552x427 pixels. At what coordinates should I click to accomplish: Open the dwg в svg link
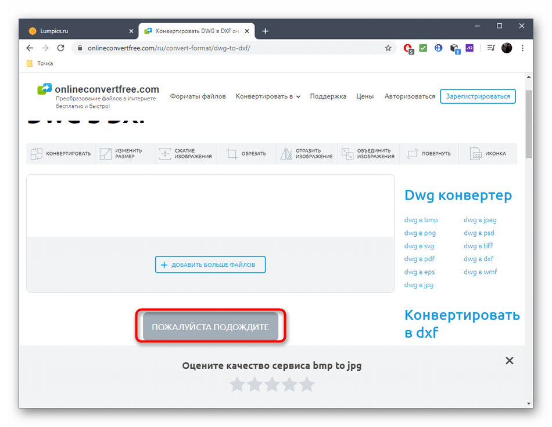(x=419, y=246)
